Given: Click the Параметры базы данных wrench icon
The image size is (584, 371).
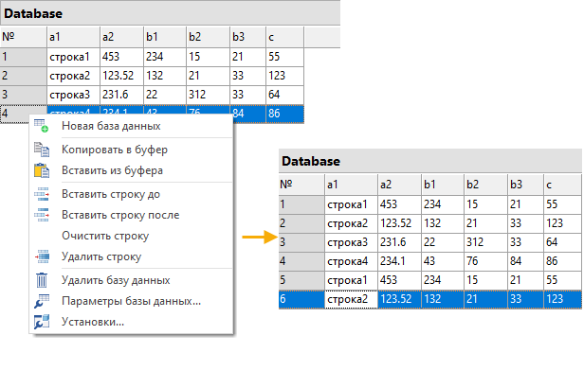Looking at the screenshot, I should point(42,301).
